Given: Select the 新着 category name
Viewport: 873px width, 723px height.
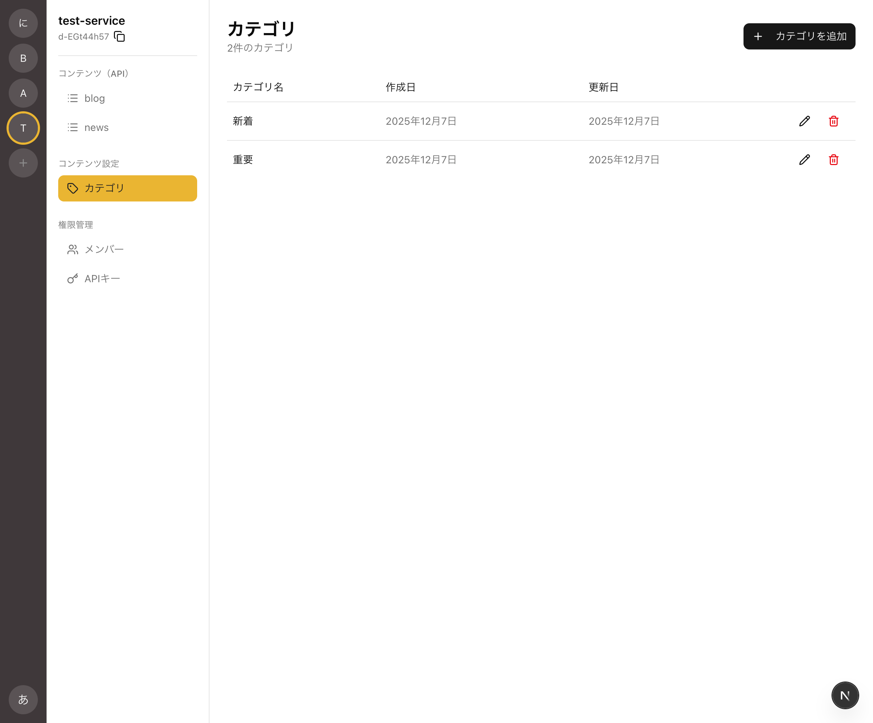Looking at the screenshot, I should pos(243,121).
